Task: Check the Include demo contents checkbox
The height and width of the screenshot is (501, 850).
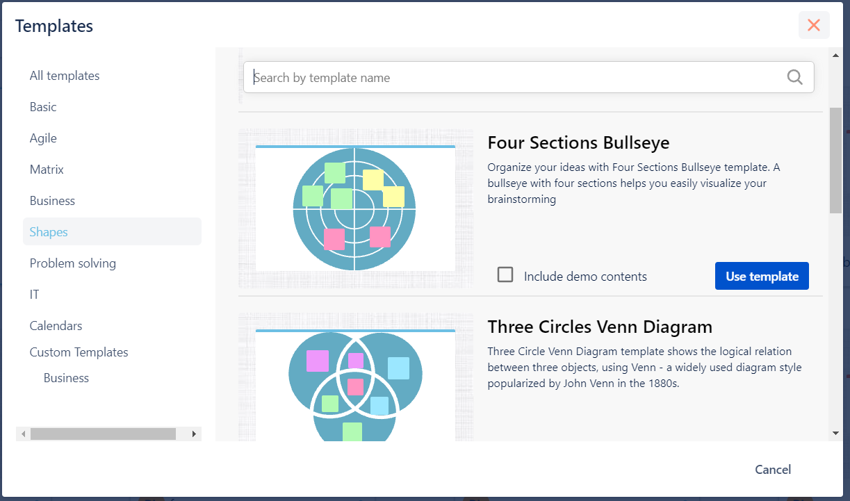Action: (x=505, y=275)
